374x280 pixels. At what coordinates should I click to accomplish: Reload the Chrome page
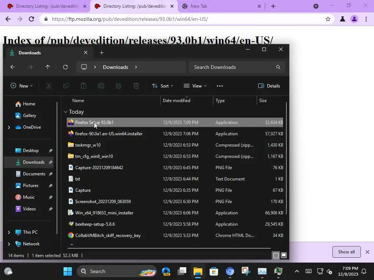tap(31, 19)
